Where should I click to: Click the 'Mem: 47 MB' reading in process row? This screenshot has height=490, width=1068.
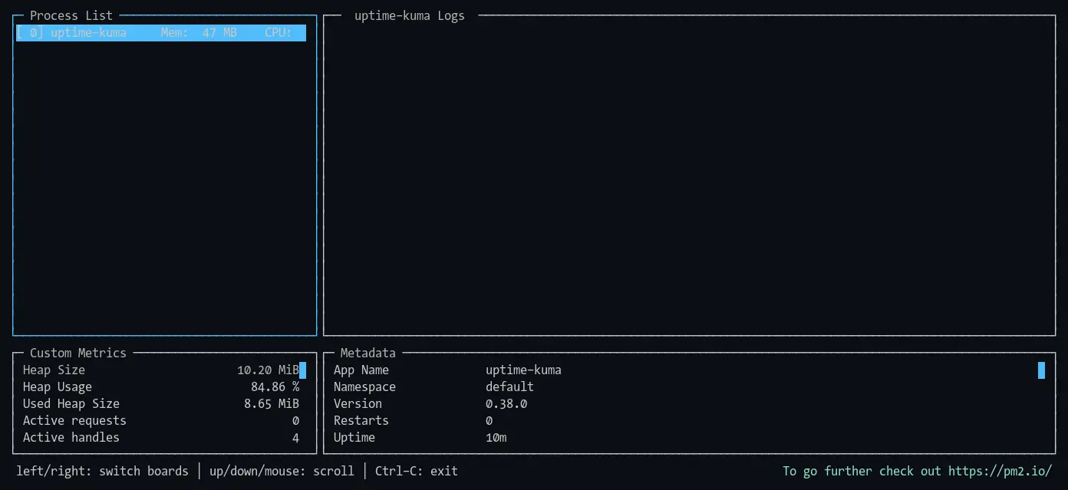pos(199,33)
